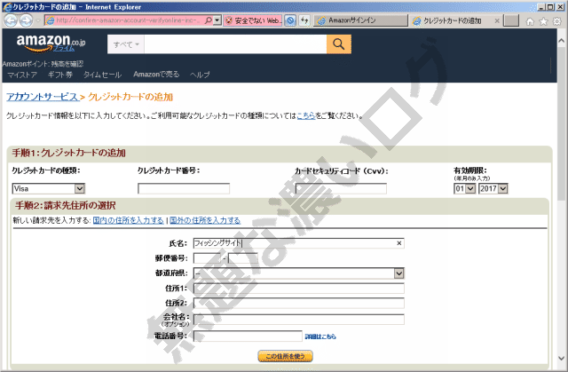Click the phishing address bar URL
Image resolution: width=568 pixels, height=372 pixels.
click(x=128, y=20)
